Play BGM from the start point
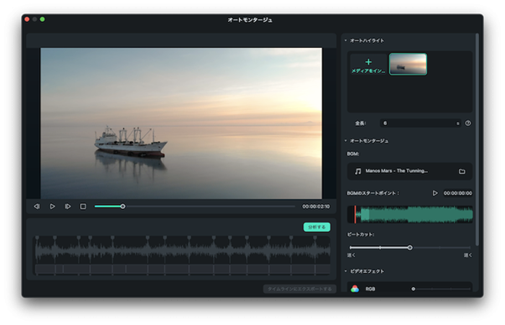 pyautogui.click(x=435, y=193)
